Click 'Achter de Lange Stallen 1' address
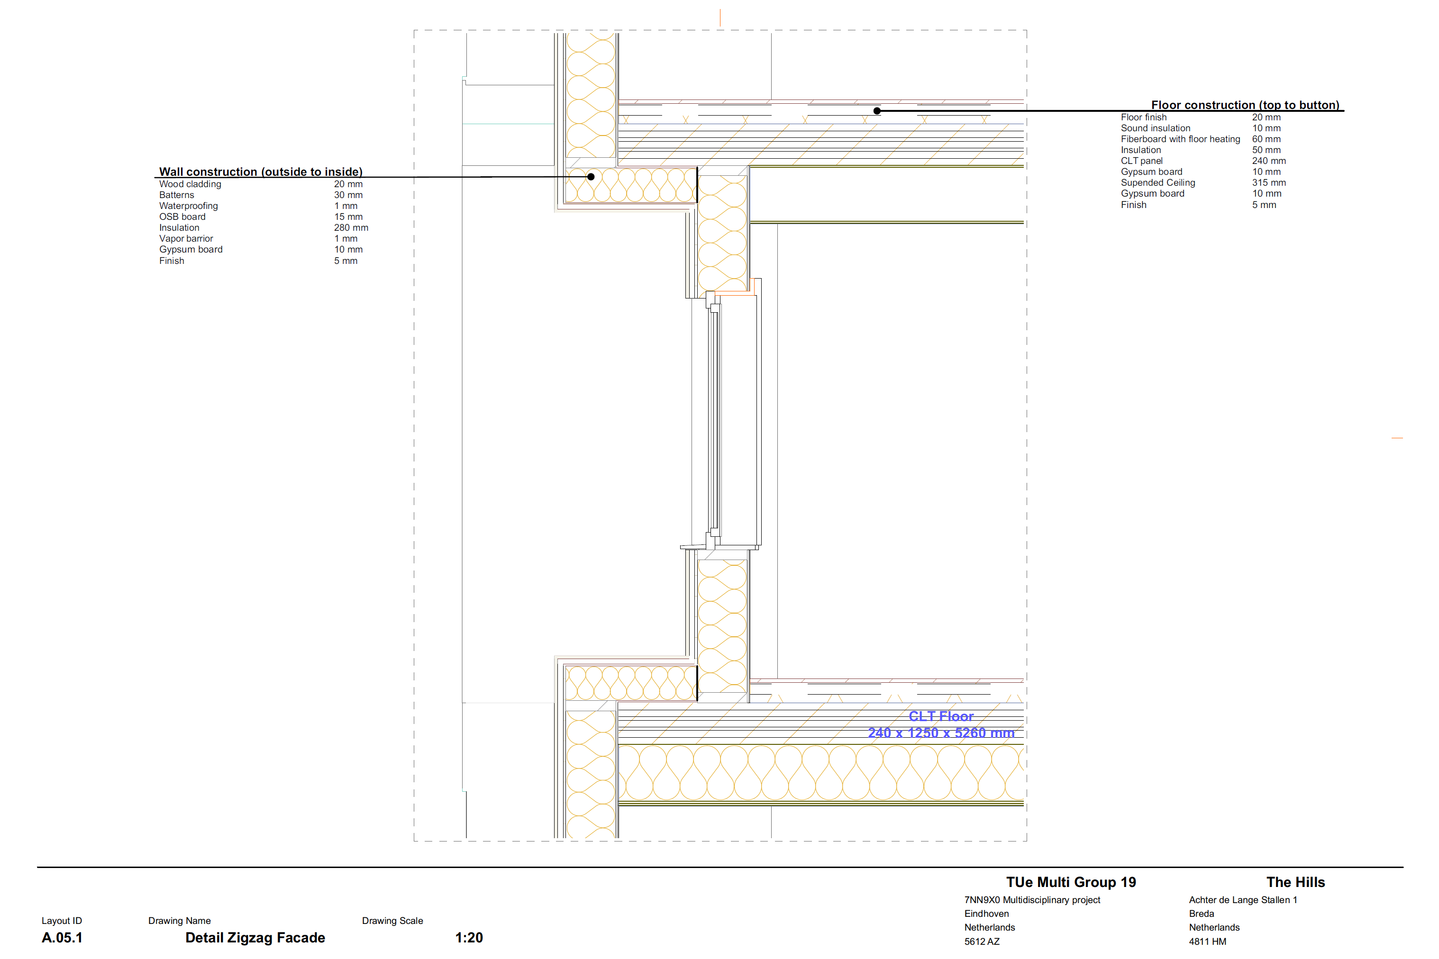The height and width of the screenshot is (959, 1439). 1243,900
